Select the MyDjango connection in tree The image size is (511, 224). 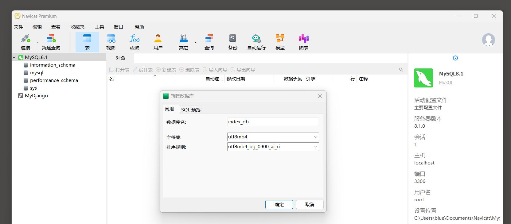pyautogui.click(x=36, y=96)
